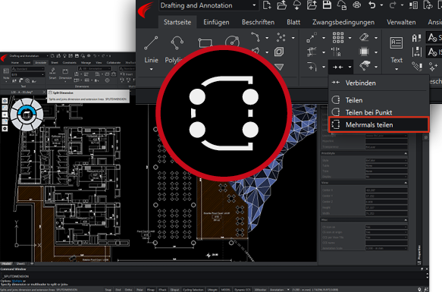Click the Undo arrow icon
Viewport: 442px width, 292px height.
(x=371, y=5)
